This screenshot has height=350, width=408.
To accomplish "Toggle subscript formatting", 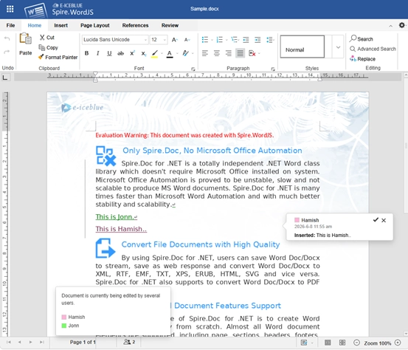I will coord(144,53).
